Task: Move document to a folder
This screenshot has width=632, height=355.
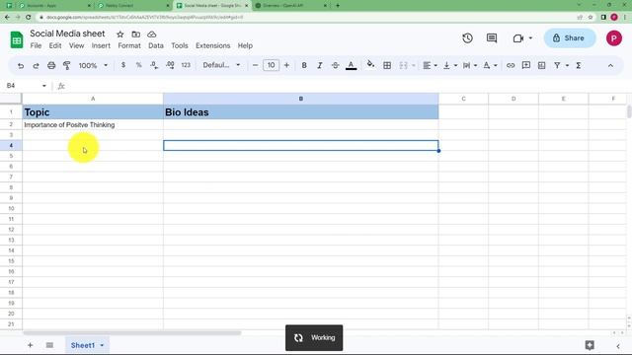Action: point(136,35)
